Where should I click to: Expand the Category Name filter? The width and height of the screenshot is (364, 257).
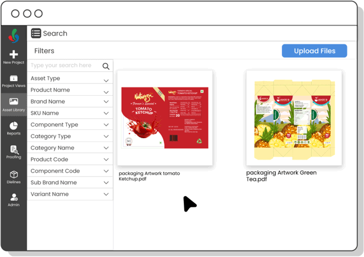click(70, 148)
